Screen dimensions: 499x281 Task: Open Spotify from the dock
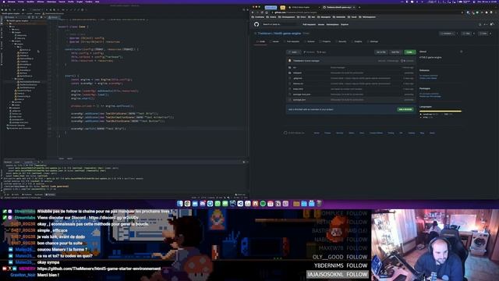[x=263, y=204]
